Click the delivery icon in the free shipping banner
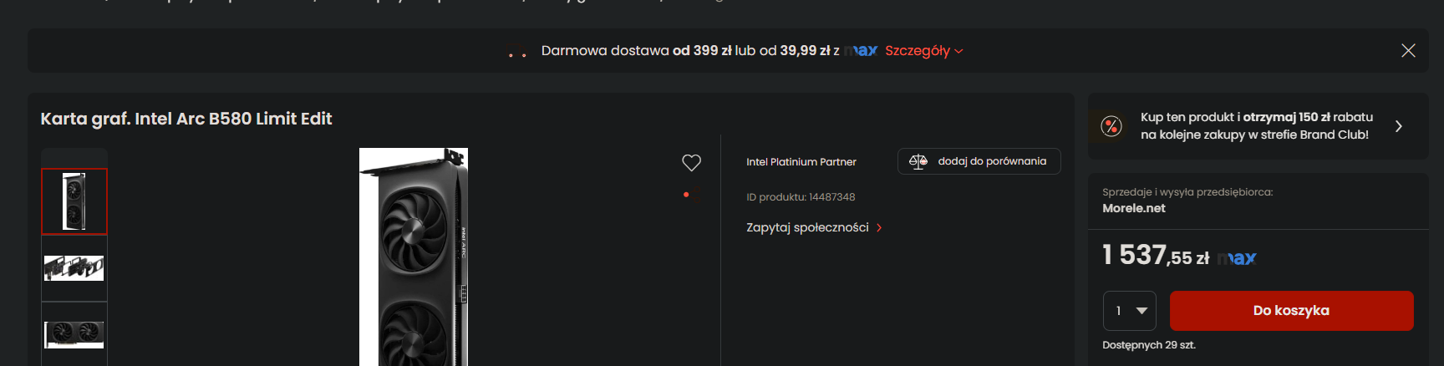Image resolution: width=1444 pixels, height=366 pixels. click(517, 52)
